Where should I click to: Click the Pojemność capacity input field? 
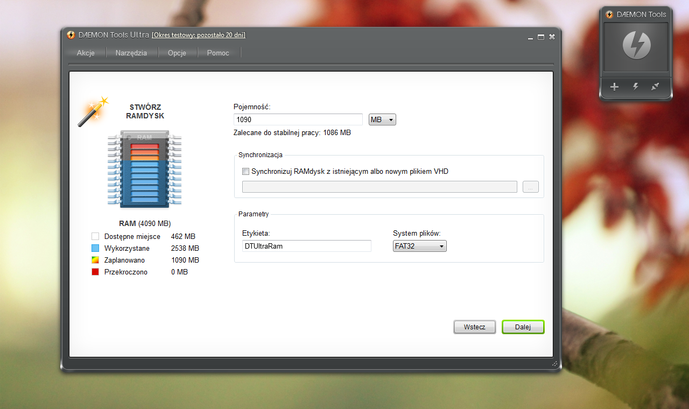pyautogui.click(x=298, y=119)
